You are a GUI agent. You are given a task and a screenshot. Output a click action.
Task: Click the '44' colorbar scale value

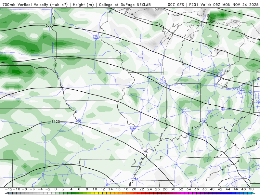tap(228, 189)
